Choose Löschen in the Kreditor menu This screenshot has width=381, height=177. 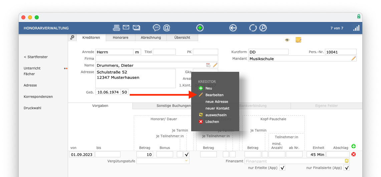point(212,122)
